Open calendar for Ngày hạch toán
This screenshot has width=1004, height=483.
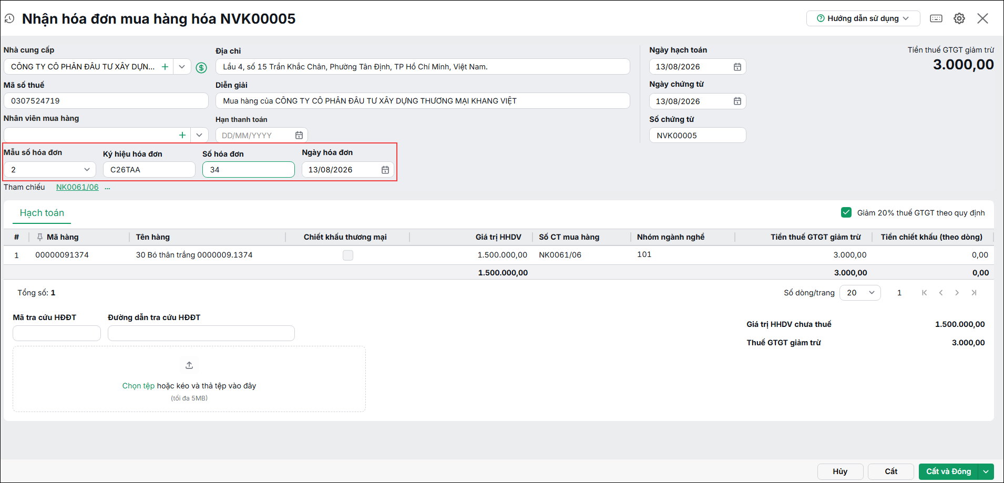737,67
